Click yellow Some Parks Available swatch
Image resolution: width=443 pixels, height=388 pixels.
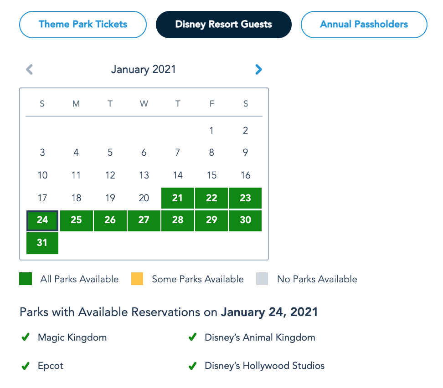pos(137,279)
